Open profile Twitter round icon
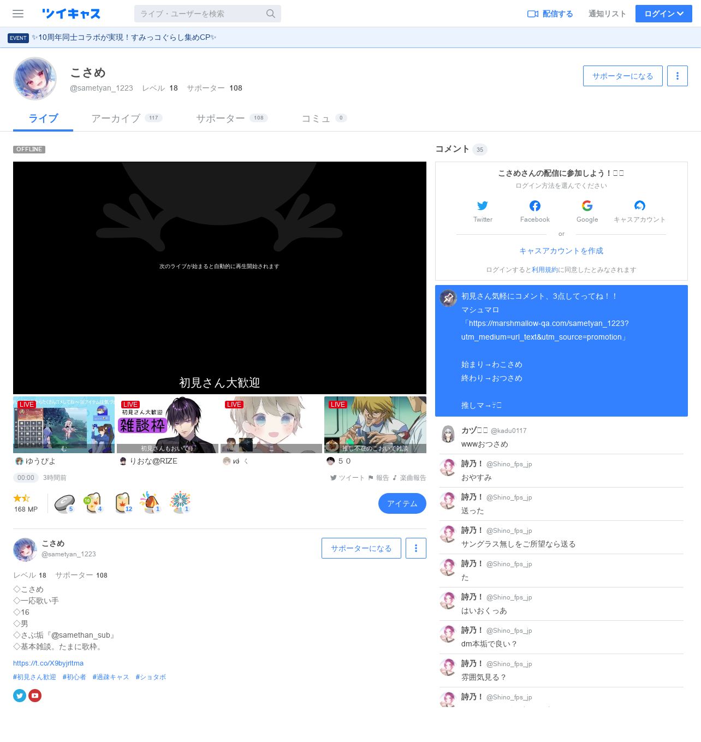 (20, 696)
